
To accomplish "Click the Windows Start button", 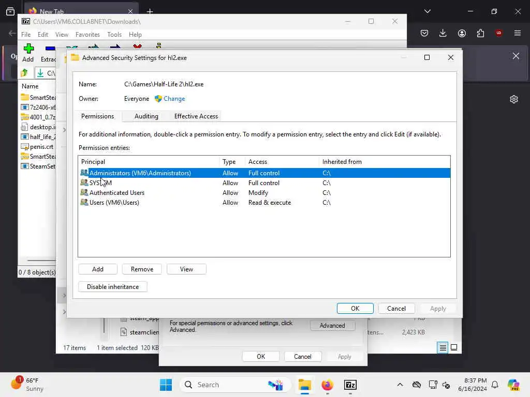I will coord(166,385).
